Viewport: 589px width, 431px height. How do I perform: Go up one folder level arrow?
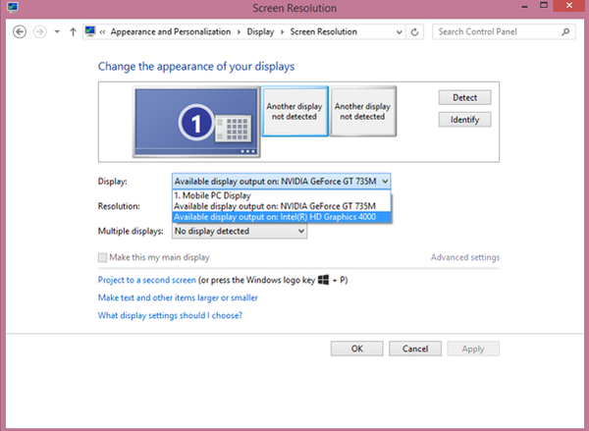tap(73, 31)
